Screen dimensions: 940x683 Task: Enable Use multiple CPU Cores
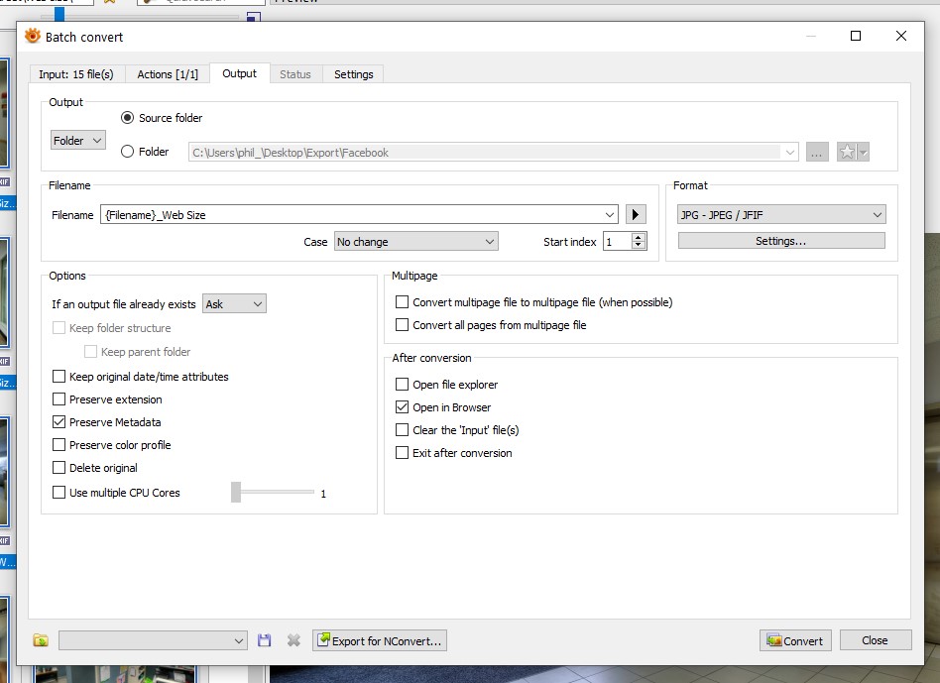59,493
